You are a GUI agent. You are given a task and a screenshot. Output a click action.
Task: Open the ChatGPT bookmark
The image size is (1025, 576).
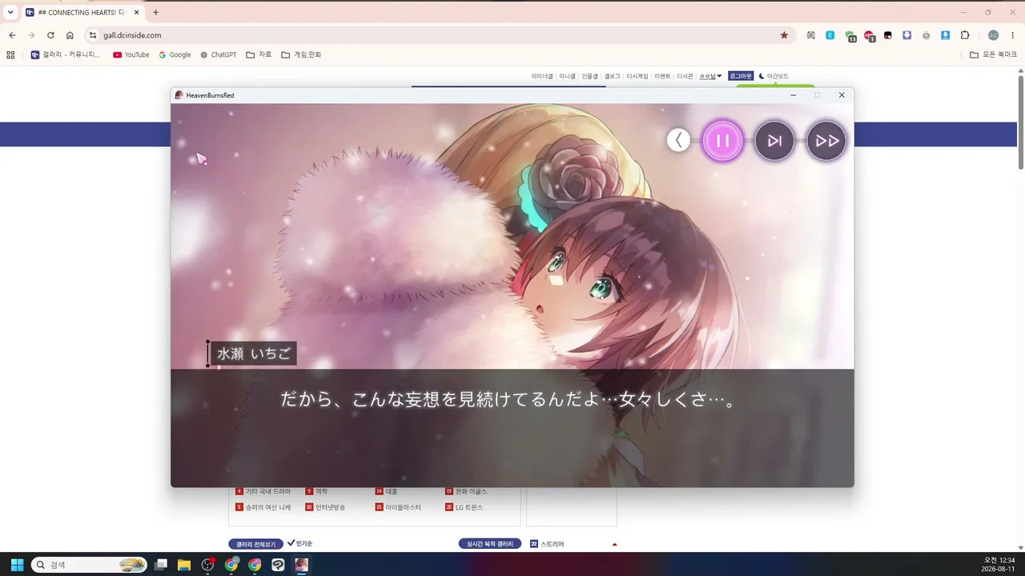tap(218, 55)
